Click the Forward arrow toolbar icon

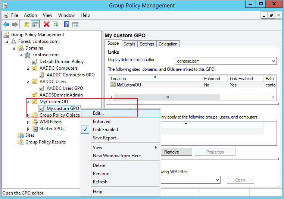pyautogui.click(x=15, y=24)
